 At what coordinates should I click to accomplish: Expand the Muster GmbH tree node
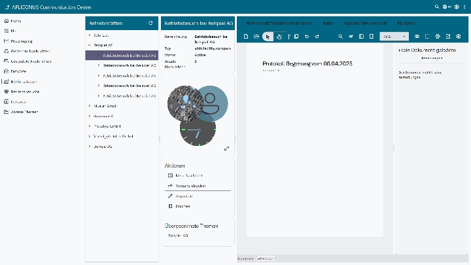click(90, 106)
